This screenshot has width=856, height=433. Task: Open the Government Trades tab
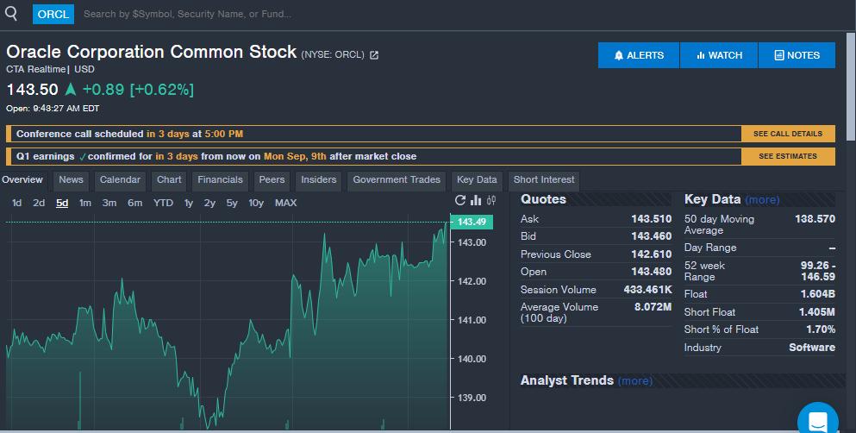tap(397, 179)
